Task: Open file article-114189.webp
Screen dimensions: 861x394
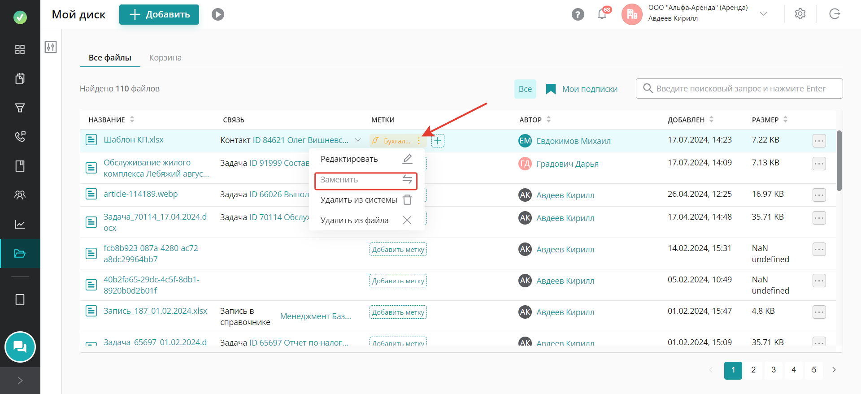Action: [140, 194]
